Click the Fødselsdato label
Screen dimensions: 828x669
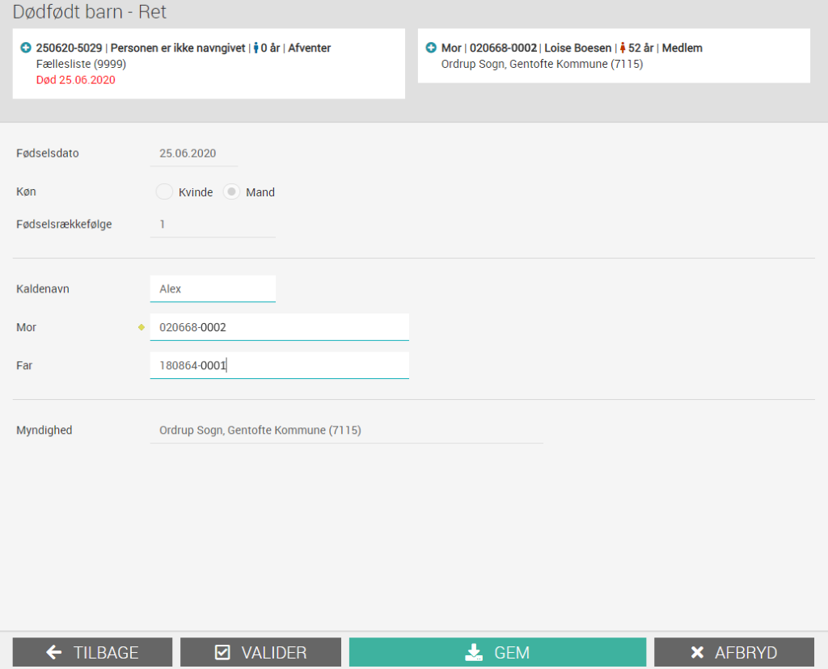tap(48, 154)
